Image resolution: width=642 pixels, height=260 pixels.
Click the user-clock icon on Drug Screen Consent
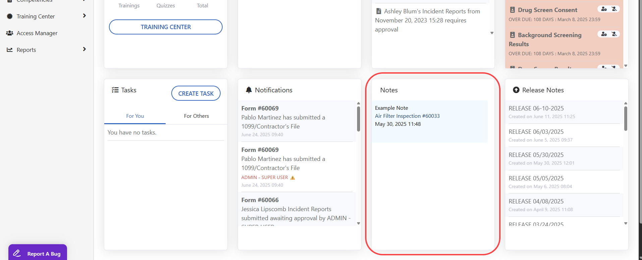point(604,9)
